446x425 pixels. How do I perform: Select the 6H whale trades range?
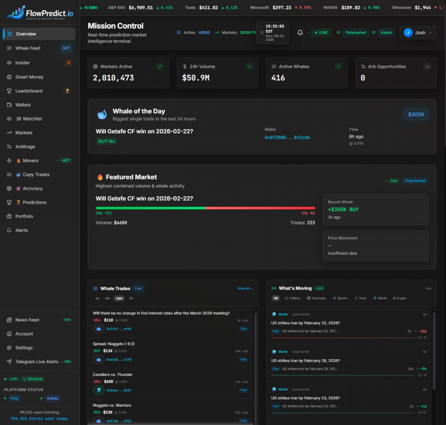pyautogui.click(x=108, y=299)
